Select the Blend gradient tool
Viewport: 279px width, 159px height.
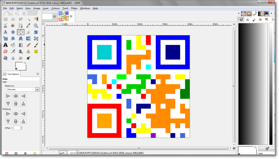coord(21,45)
